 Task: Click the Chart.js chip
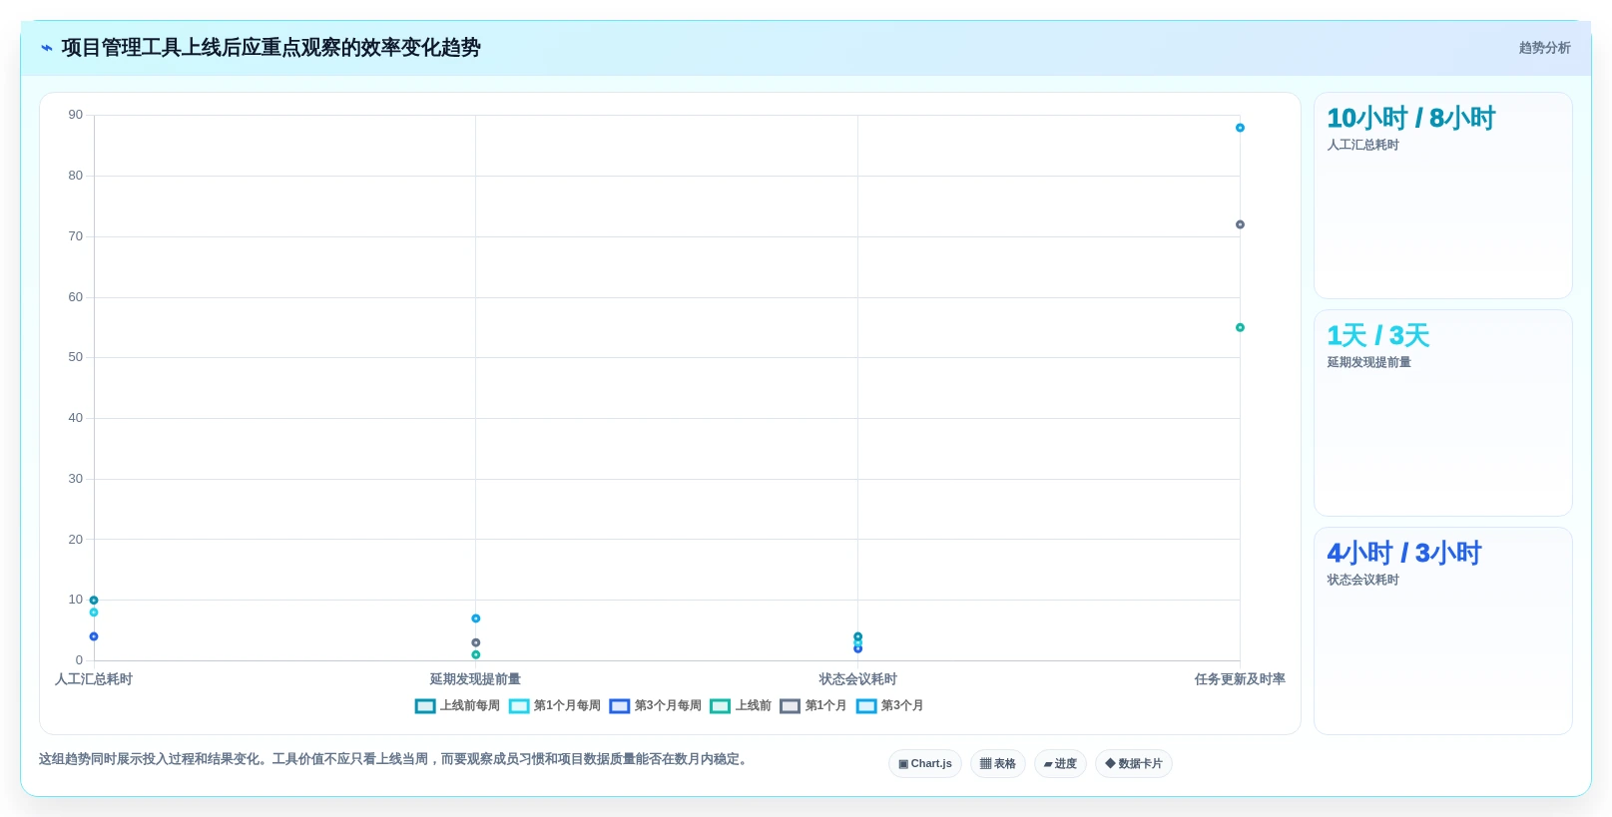pos(925,763)
